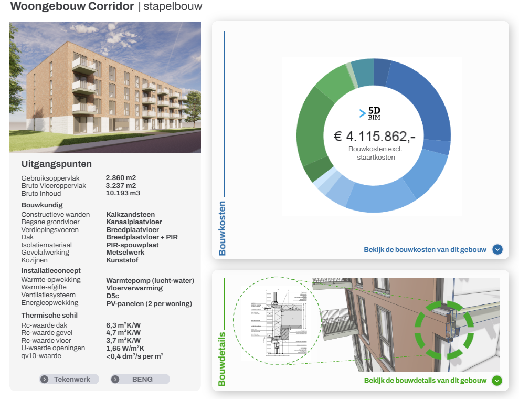The height and width of the screenshot is (399, 519).
Task: Click the green dashed circle on the 3D facade
Action: 444,330
